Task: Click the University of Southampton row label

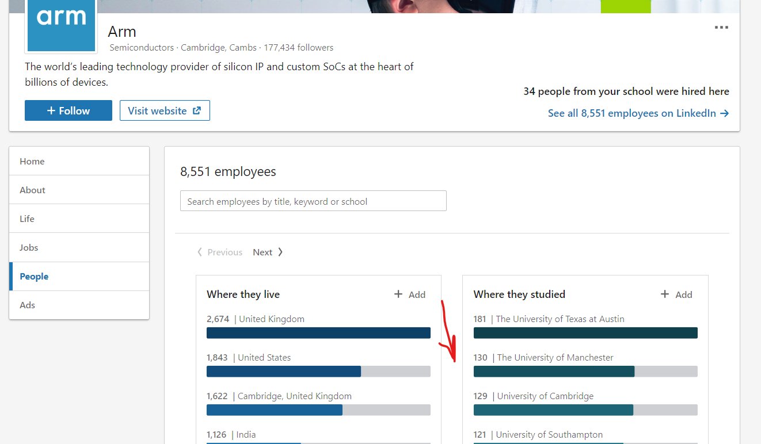Action: pyautogui.click(x=538, y=435)
